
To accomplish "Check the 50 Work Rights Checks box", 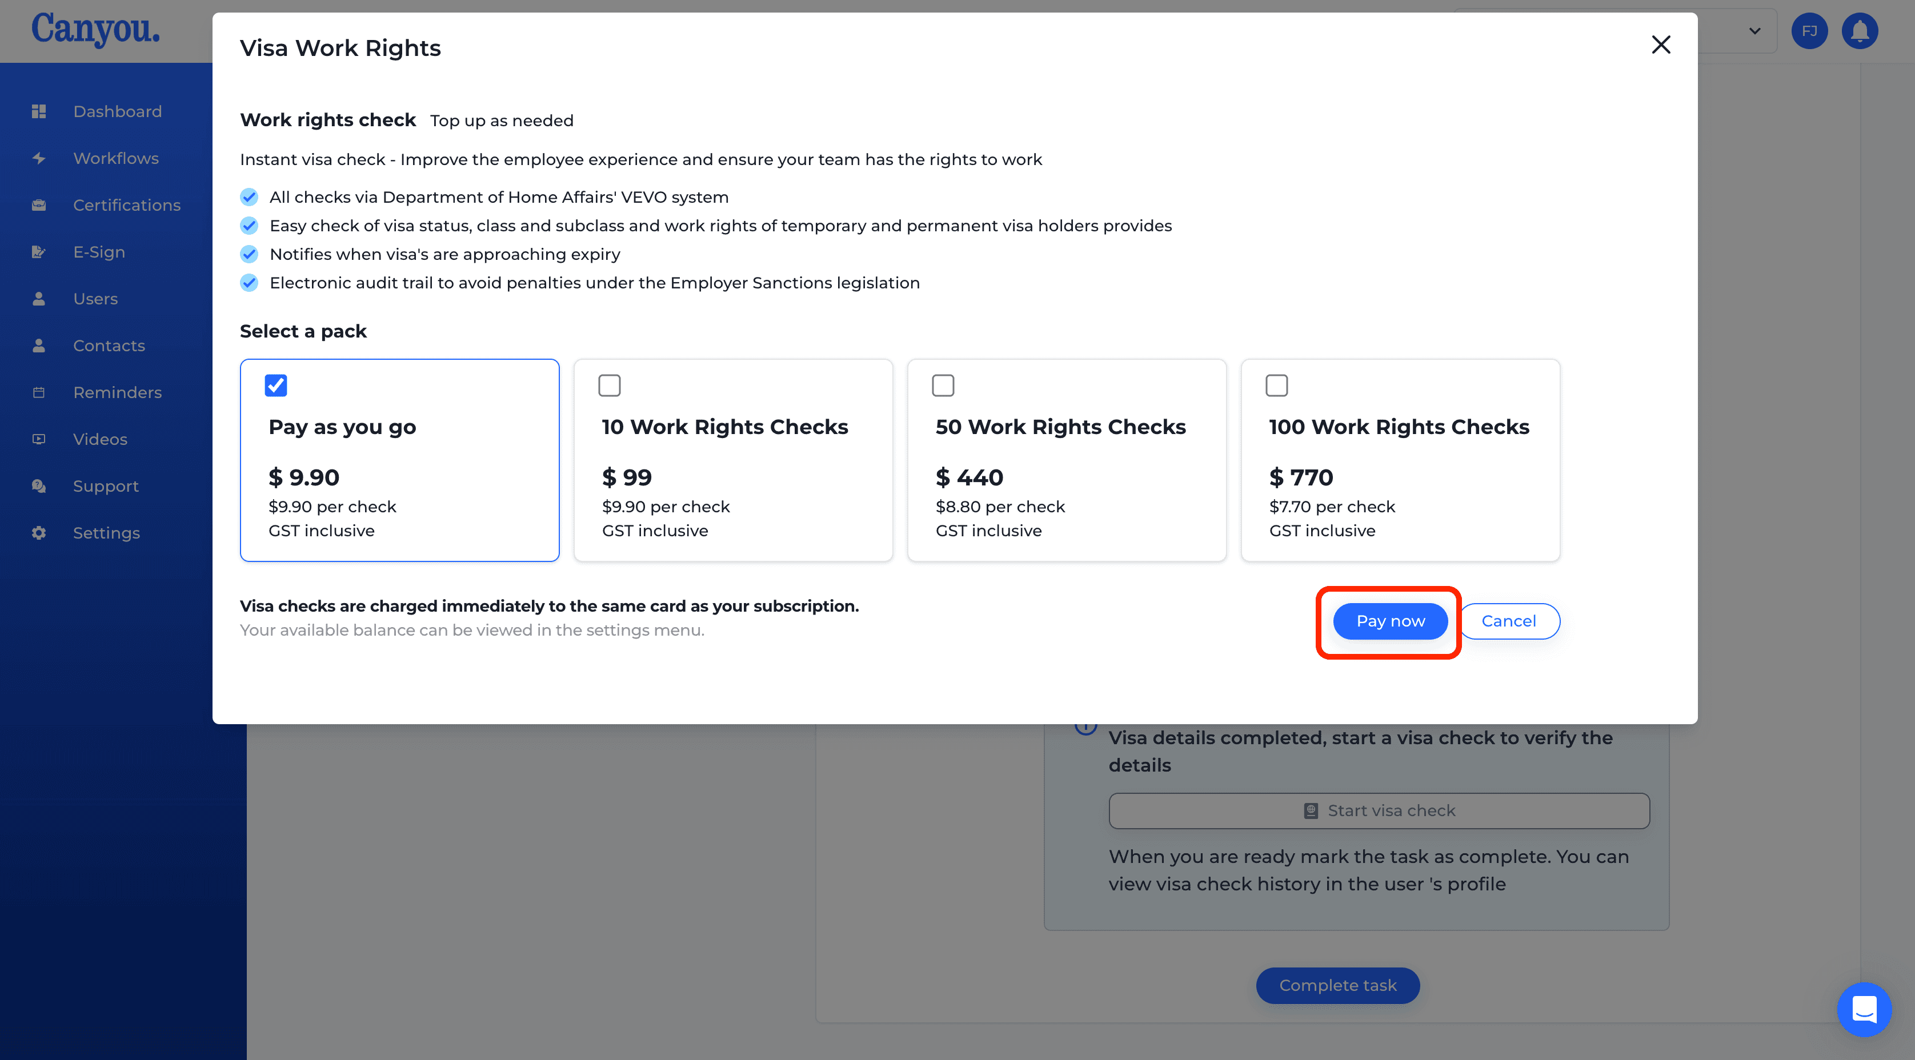I will tap(943, 385).
